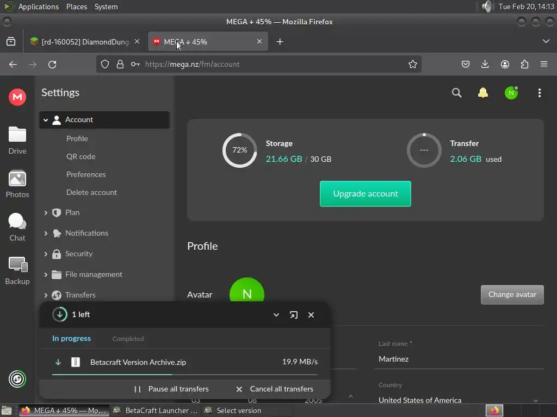Image resolution: width=557 pixels, height=417 pixels.
Task: Pause all transfers
Action: [x=171, y=389]
